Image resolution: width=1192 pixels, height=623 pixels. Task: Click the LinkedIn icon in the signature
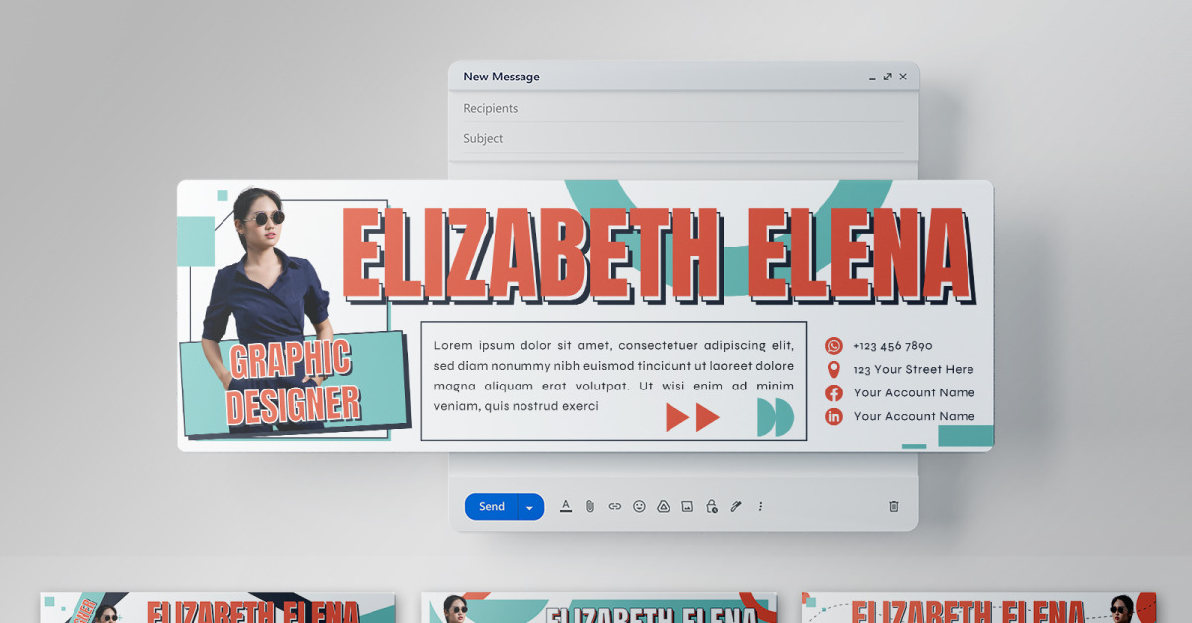click(833, 416)
